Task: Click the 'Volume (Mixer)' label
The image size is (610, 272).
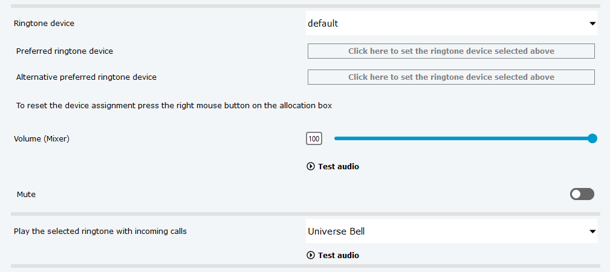Action: tap(42, 139)
